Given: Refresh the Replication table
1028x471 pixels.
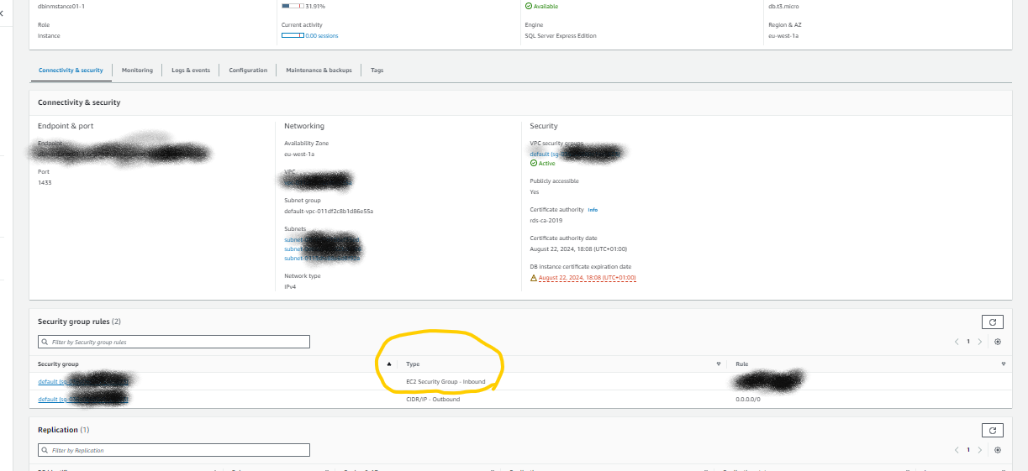Looking at the screenshot, I should click(x=993, y=430).
